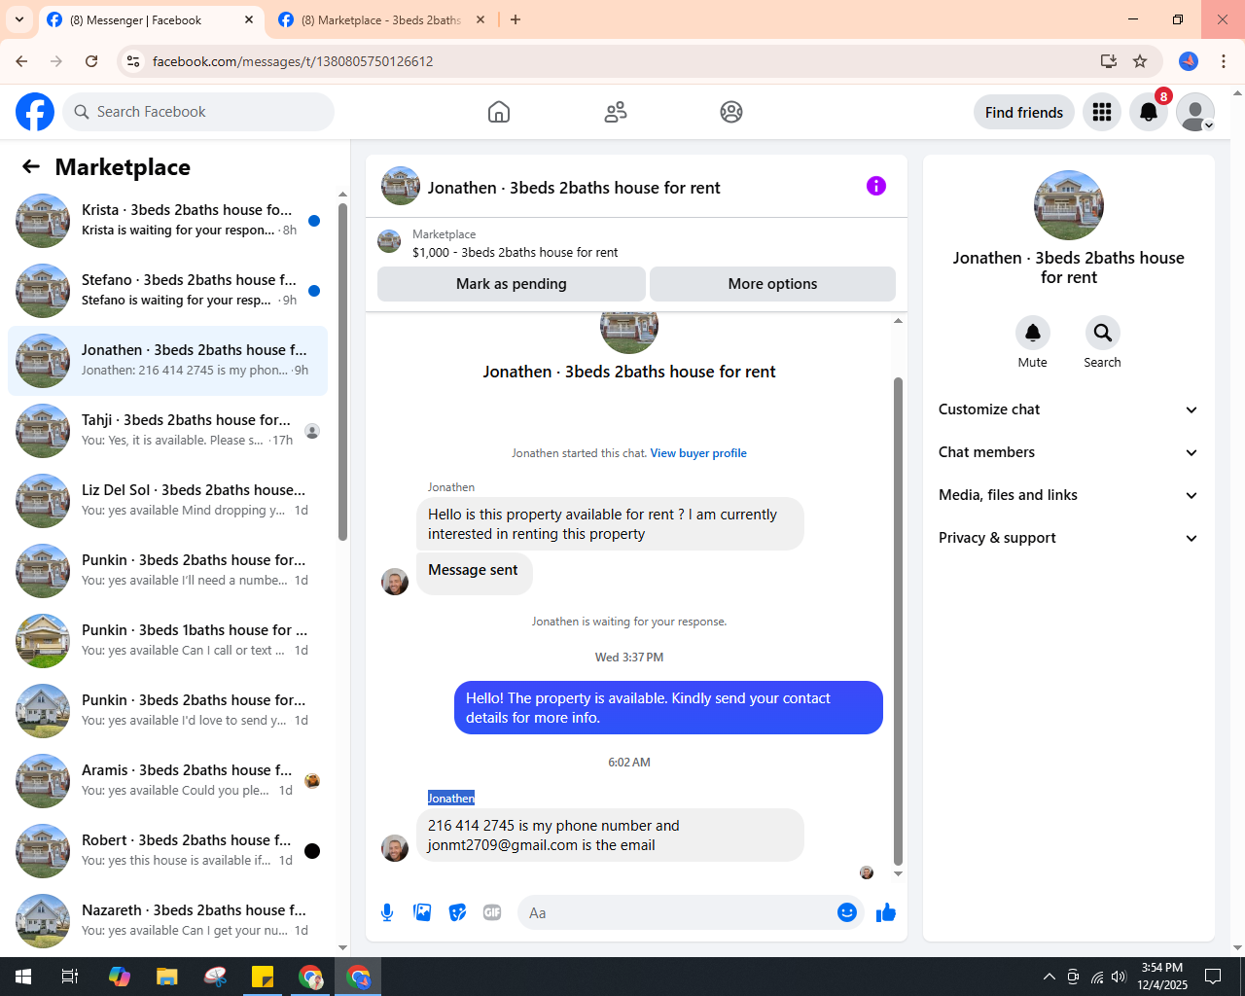Open the Facebook menu grid icon
Screen dimensions: 1245x996
pyautogui.click(x=1102, y=112)
